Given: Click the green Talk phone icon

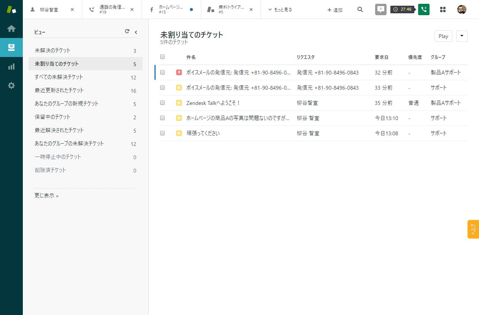Looking at the screenshot, I should pos(423,9).
